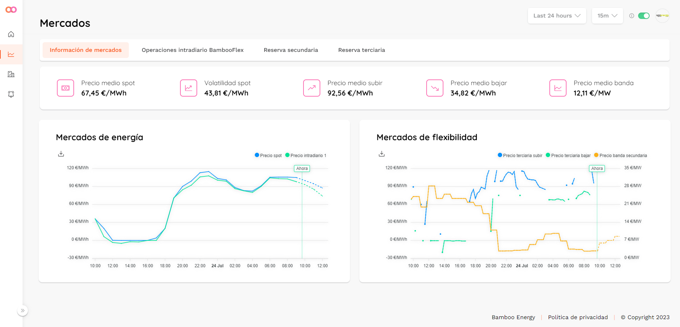Click the Bamboo Energy logo icon
Screen dimensions: 680x327
tap(11, 10)
